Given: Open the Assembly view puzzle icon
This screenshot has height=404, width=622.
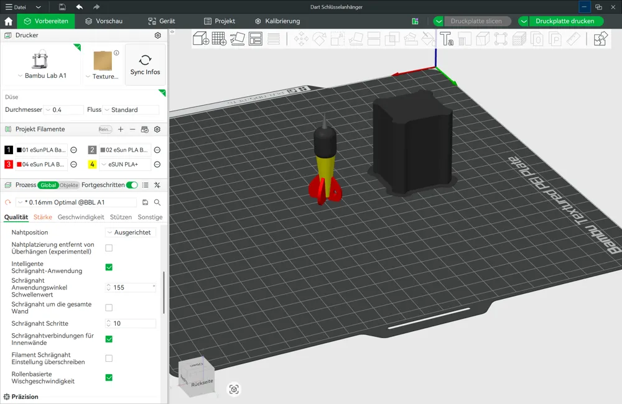Looking at the screenshot, I should pos(601,39).
